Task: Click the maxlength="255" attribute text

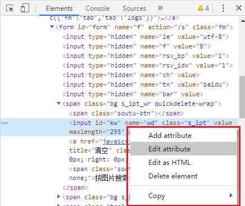Action: point(97,132)
